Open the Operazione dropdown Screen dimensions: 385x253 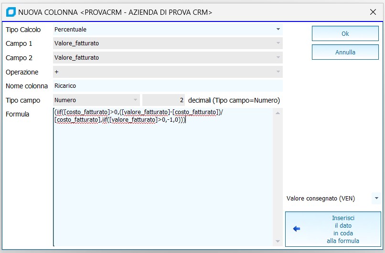(x=278, y=72)
